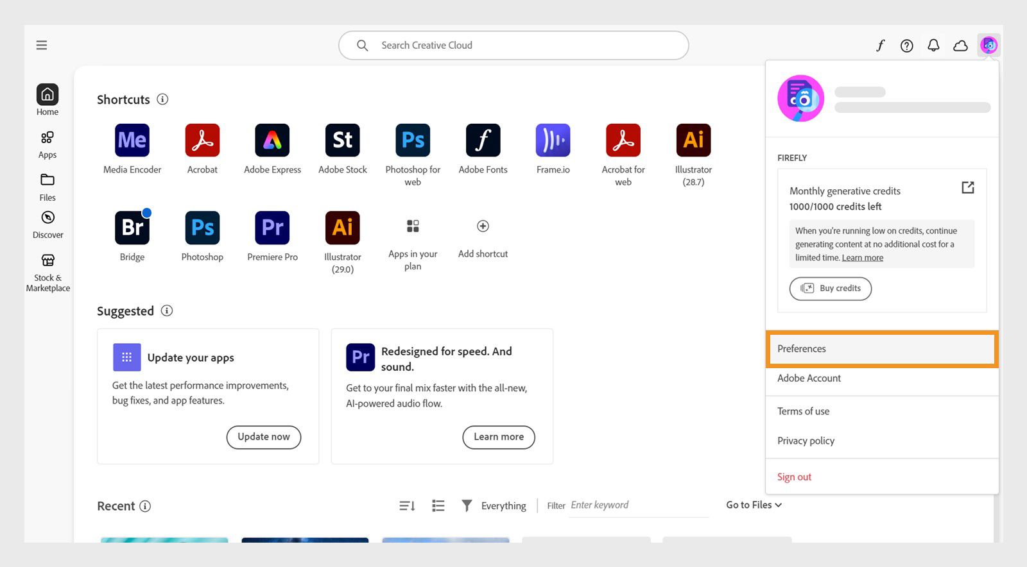Image resolution: width=1027 pixels, height=567 pixels.
Task: Open Stock & Marketplace in the sidebar
Action: (x=47, y=273)
